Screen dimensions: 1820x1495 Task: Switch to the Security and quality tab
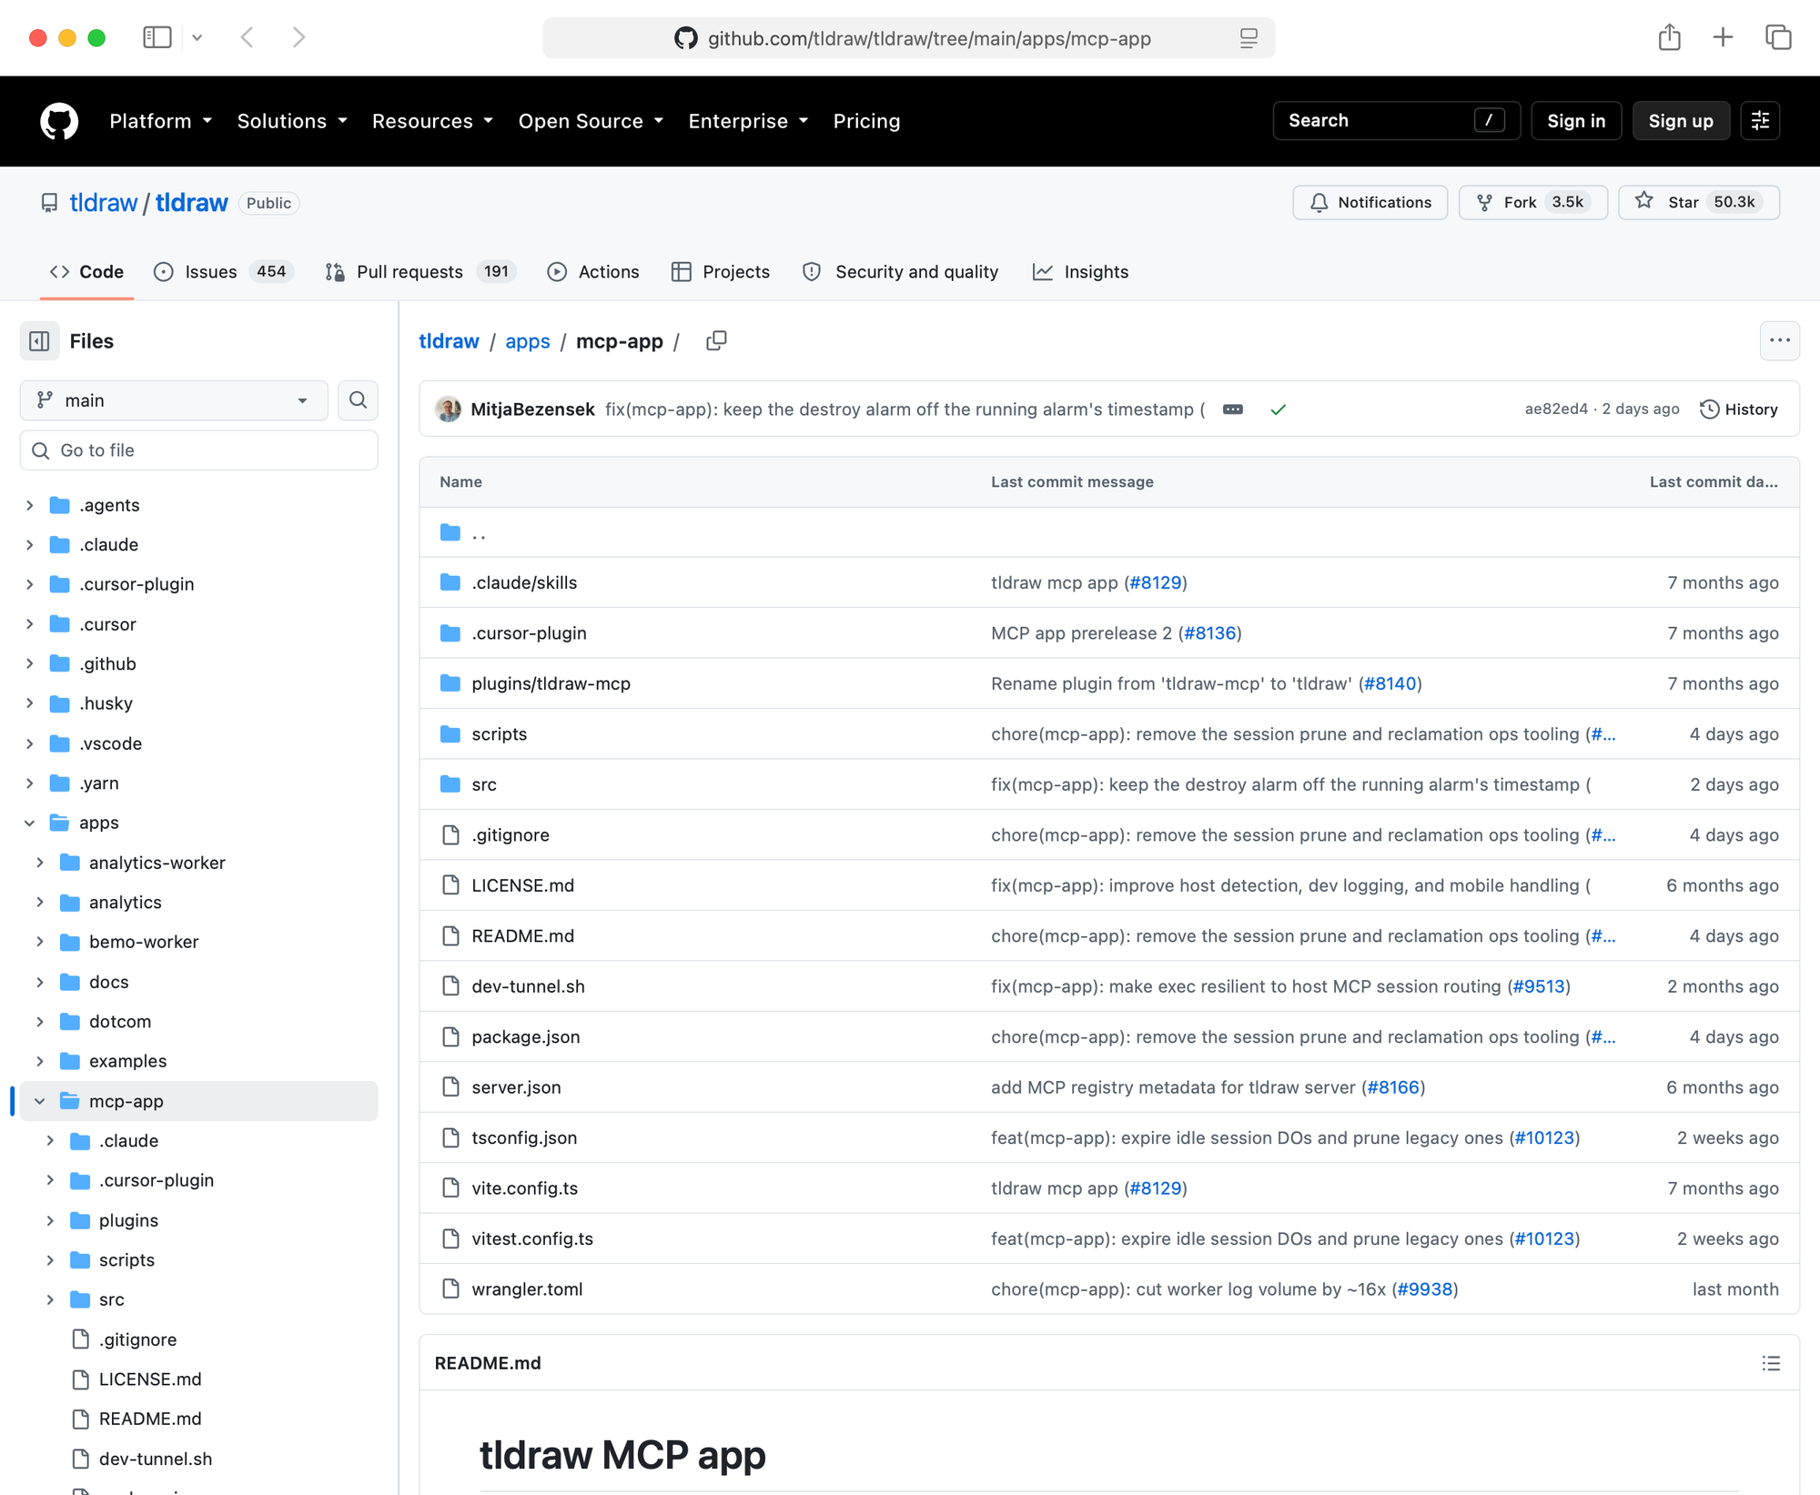[x=901, y=272]
